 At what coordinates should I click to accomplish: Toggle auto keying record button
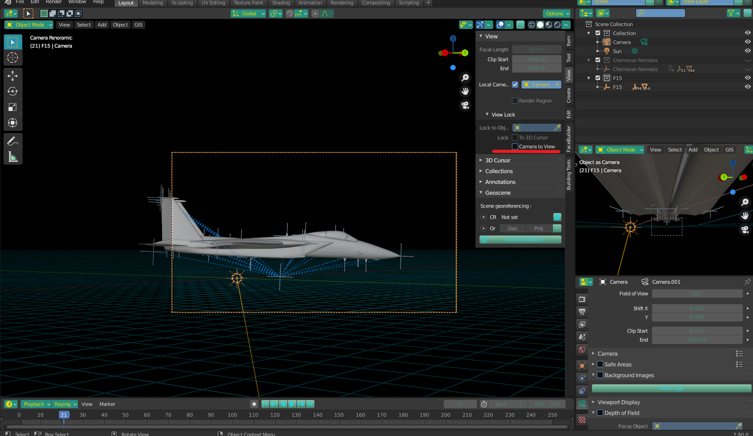coord(254,404)
